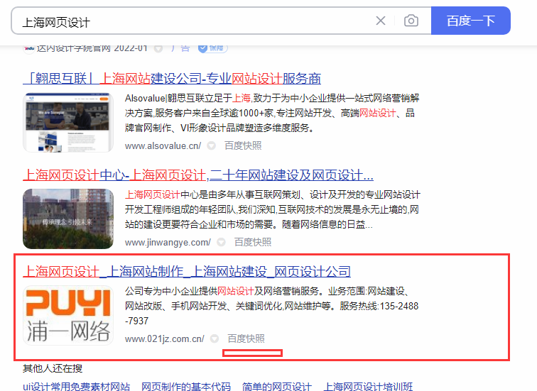Image resolution: width=537 pixels, height=391 pixels.
Task: Open 百度快照 for the alsovalue.cn result
Action: [243, 145]
